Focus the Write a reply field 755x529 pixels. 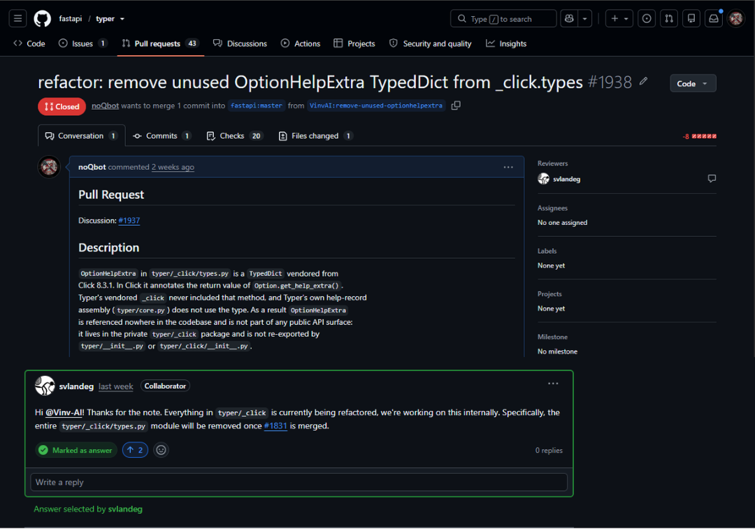tap(299, 482)
